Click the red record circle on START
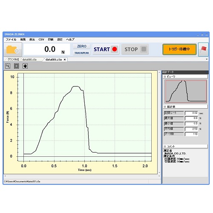213x213 pixels. point(115,49)
